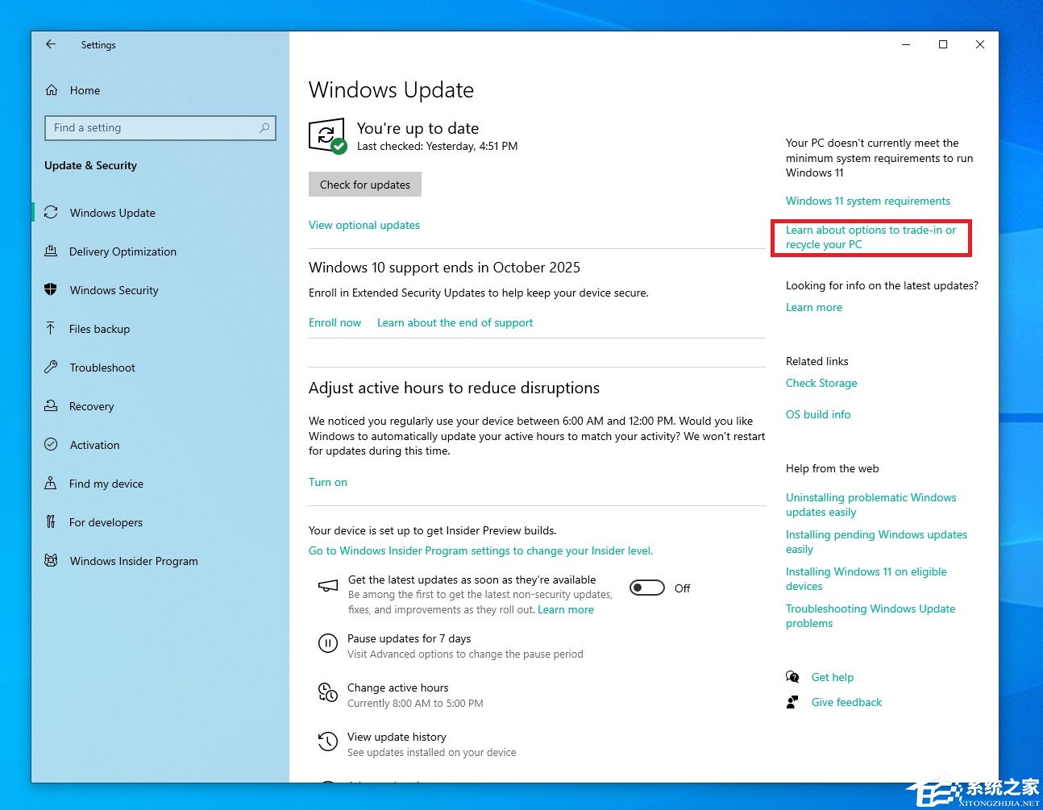The width and height of the screenshot is (1043, 810).
Task: Open Windows 11 system requirements link
Action: [868, 201]
